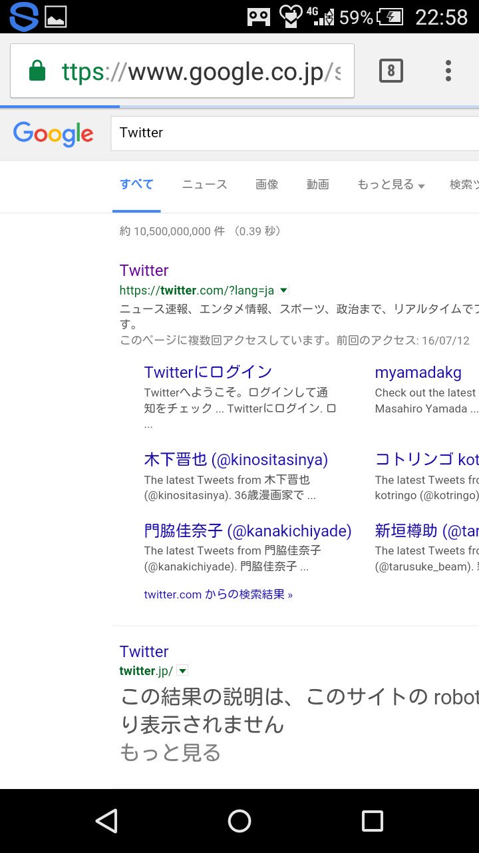Image resolution: width=479 pixels, height=853 pixels.
Task: Tap the blue S app notification icon
Action: [x=23, y=17]
